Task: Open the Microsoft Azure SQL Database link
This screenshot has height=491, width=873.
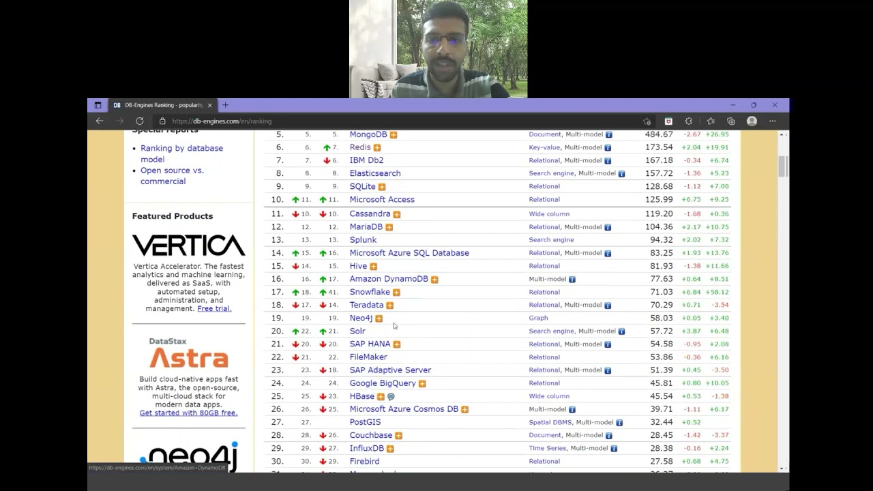Action: [x=409, y=252]
